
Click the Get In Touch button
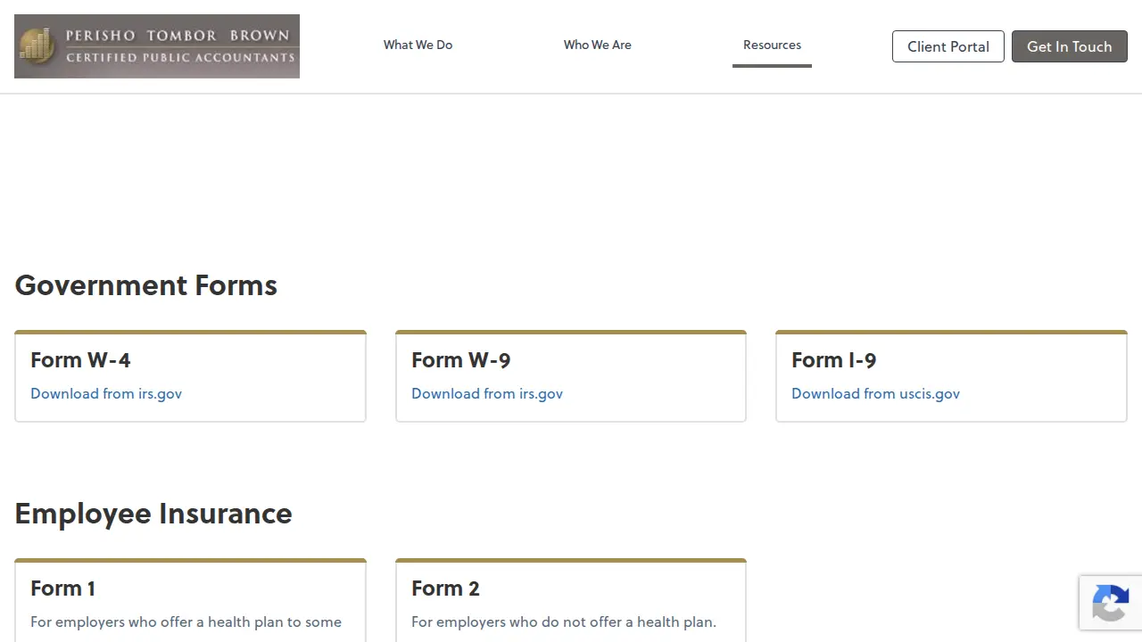coord(1070,46)
